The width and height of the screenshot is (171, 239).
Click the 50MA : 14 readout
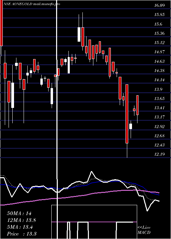tap(19, 213)
